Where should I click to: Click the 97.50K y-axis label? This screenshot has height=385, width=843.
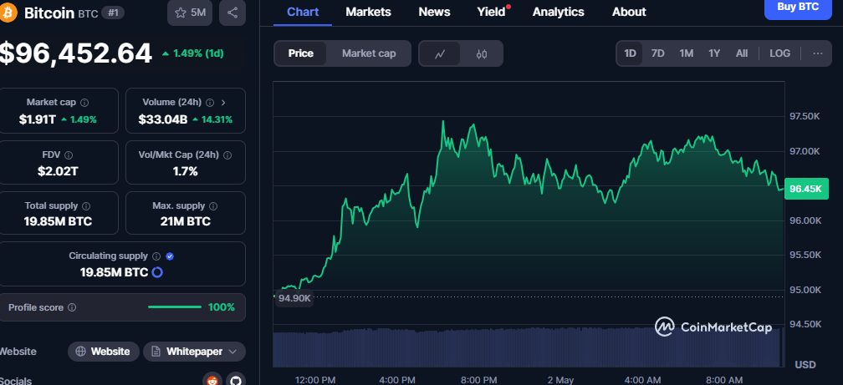(x=805, y=117)
